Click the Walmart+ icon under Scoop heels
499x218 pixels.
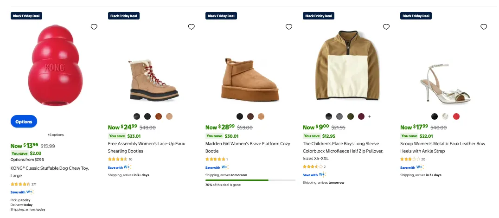(420, 167)
